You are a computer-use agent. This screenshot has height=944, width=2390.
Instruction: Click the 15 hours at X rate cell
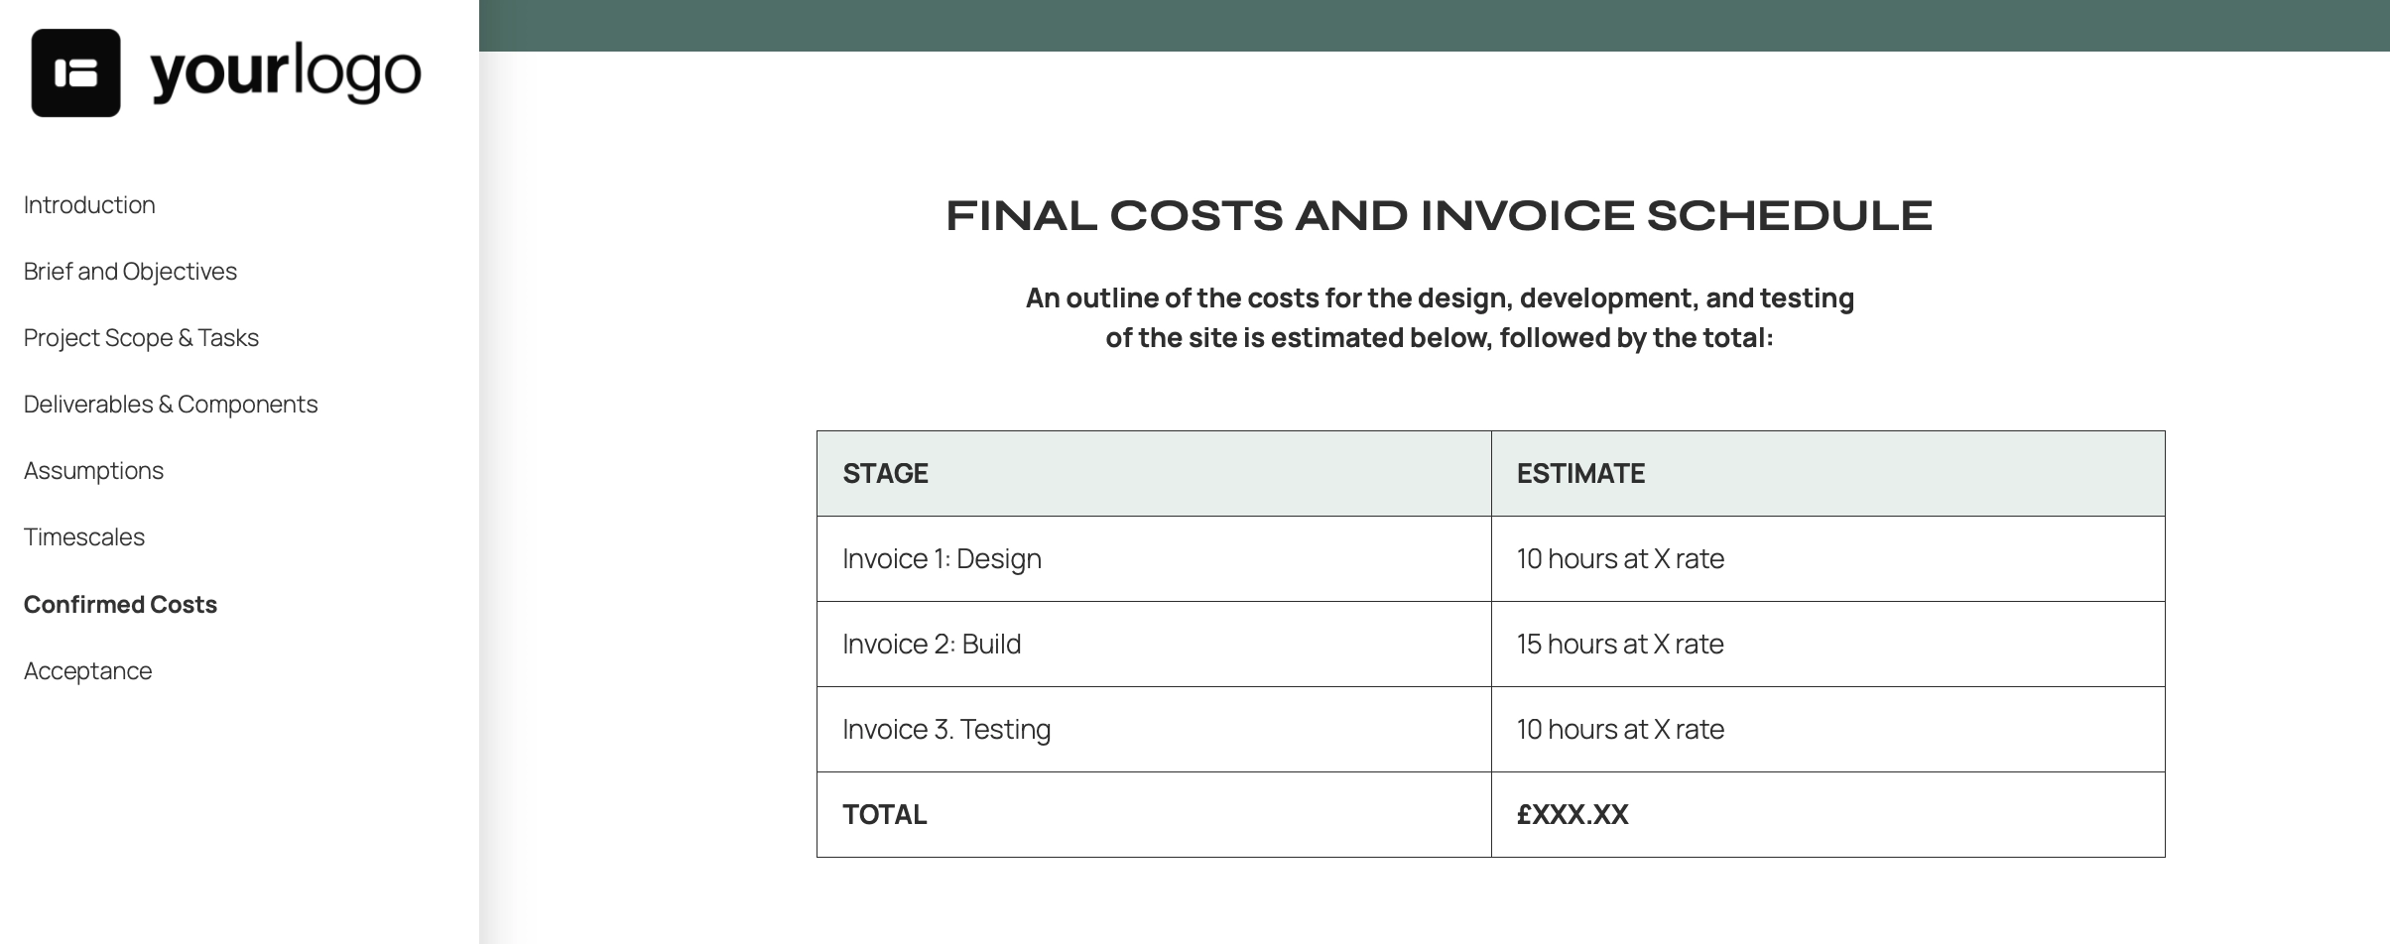tap(1827, 644)
